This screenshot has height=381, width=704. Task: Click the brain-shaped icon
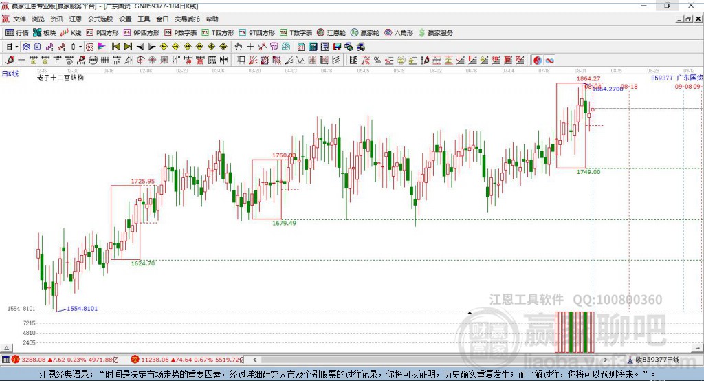pos(285,47)
